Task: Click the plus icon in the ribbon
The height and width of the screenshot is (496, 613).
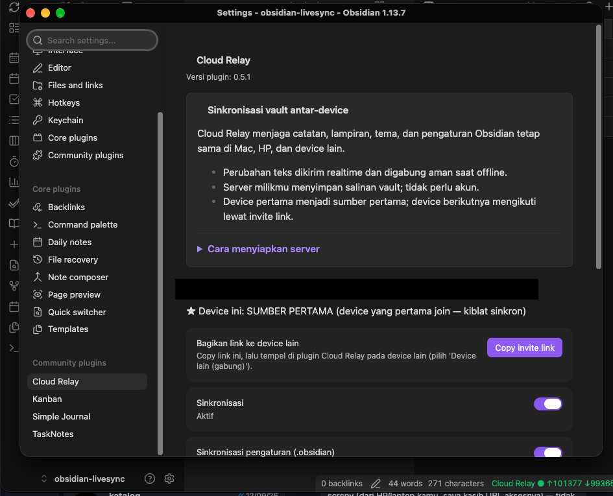Action: click(x=14, y=244)
